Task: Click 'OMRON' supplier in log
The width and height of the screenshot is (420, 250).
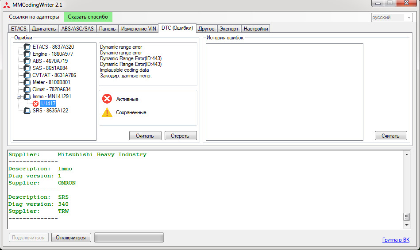Action: coord(67,183)
